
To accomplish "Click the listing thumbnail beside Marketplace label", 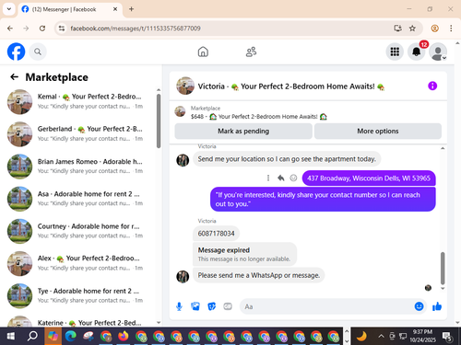I will pyautogui.click(x=180, y=111).
